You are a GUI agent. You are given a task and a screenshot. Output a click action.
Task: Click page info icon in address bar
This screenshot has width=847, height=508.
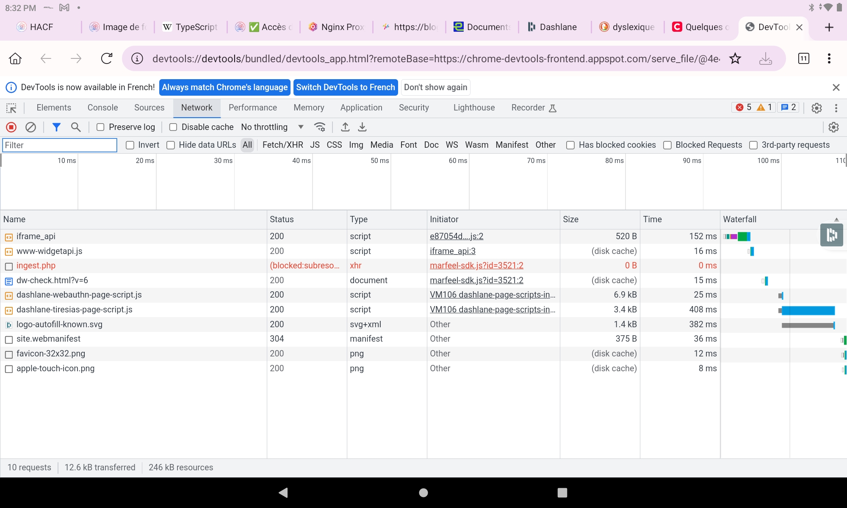tap(137, 58)
